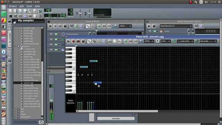Open Song-Editor zoom 100% dropdown
Image resolution: width=222 pixels, height=125 pixels.
[x=126, y=26]
